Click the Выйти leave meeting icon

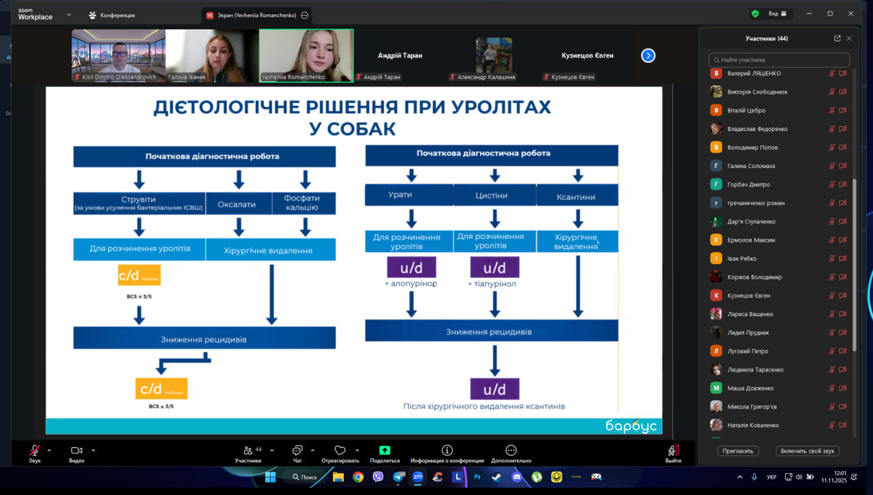point(673,451)
